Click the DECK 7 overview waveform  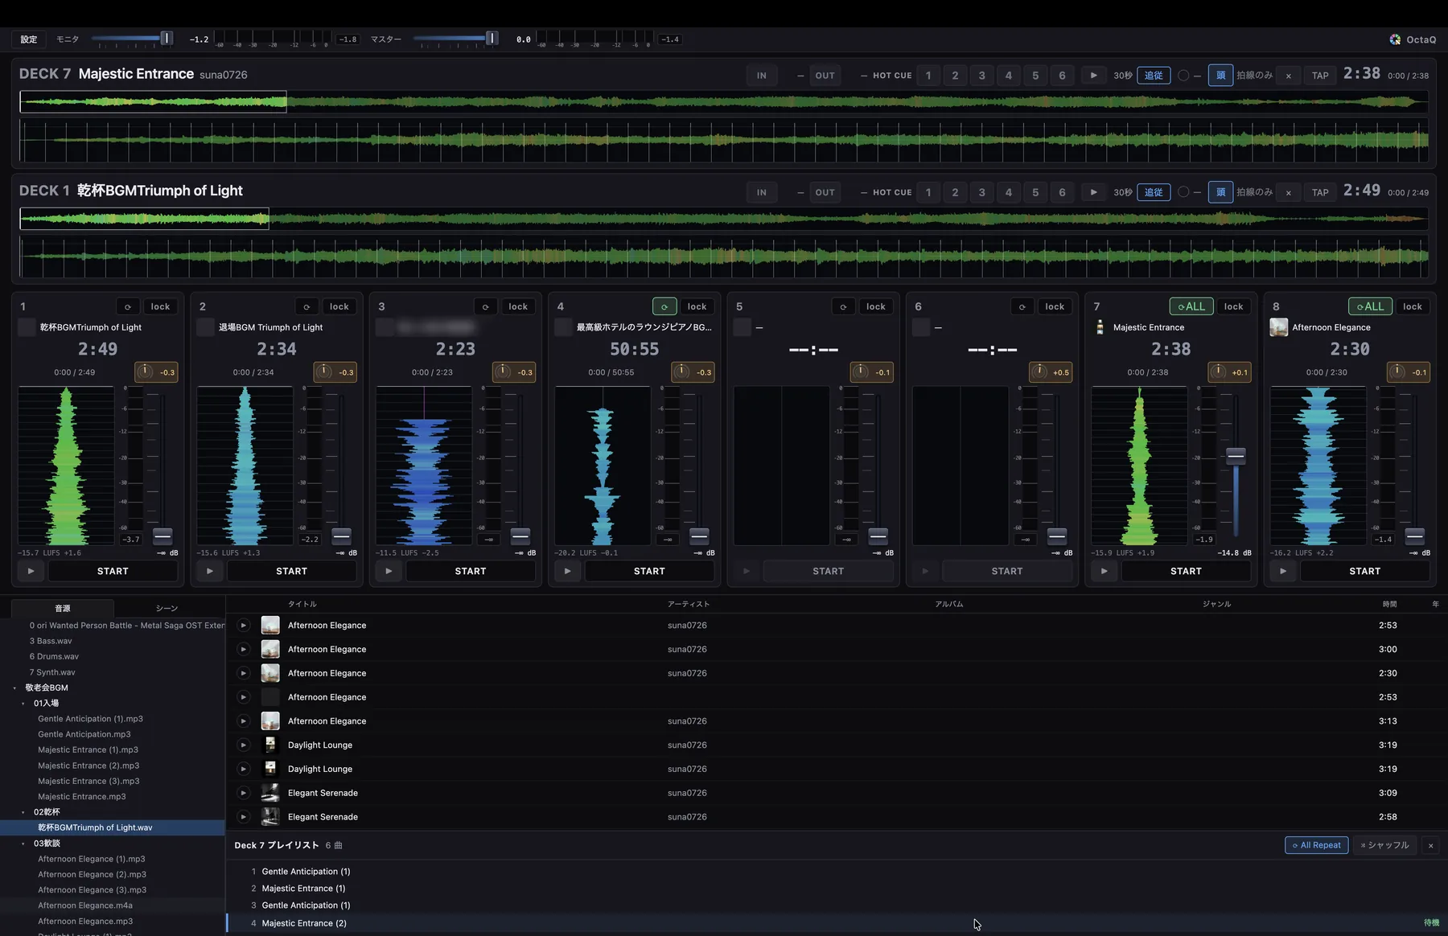click(724, 101)
